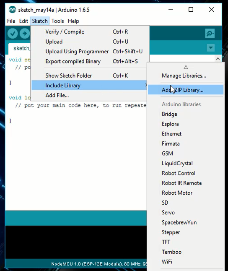This screenshot has width=228, height=271.
Task: Open the File menu
Action: pos(11,21)
